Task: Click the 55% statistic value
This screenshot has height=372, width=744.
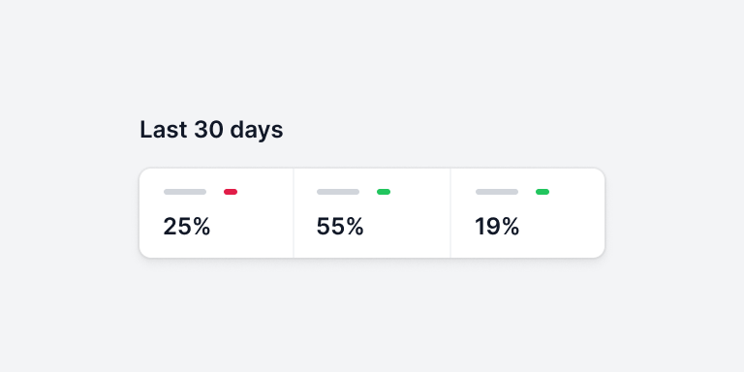Action: point(340,227)
